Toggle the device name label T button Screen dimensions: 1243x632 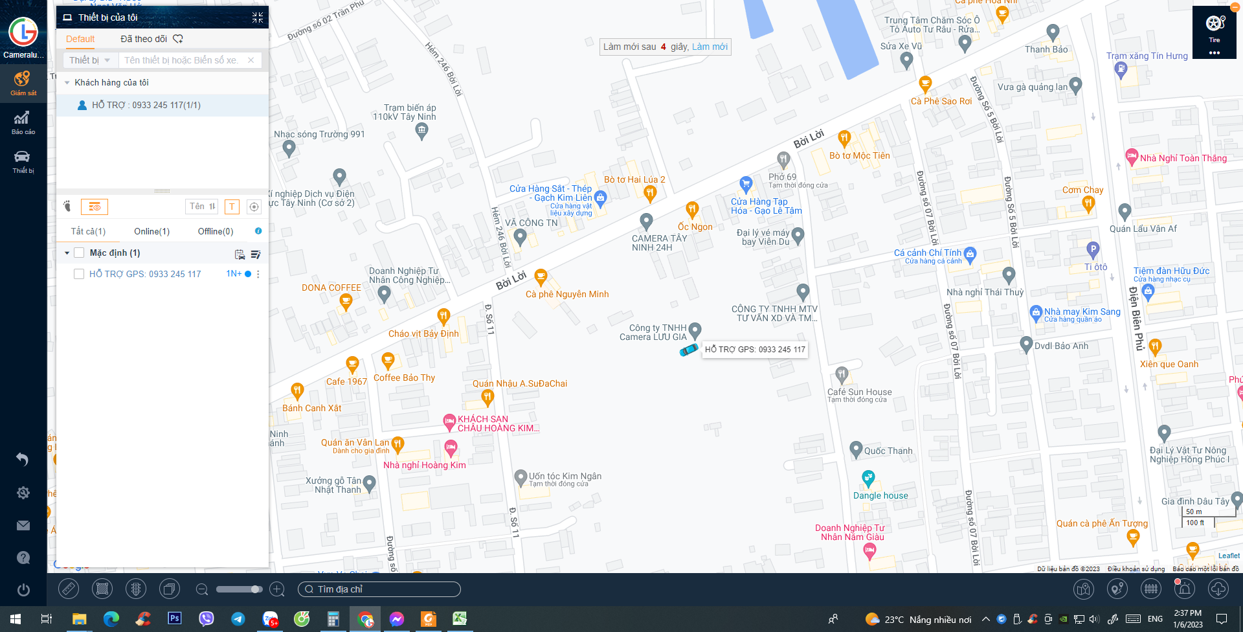[x=232, y=207]
